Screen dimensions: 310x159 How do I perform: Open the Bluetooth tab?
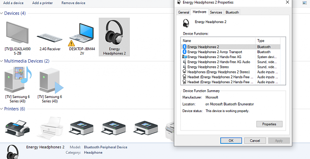[x=232, y=12]
